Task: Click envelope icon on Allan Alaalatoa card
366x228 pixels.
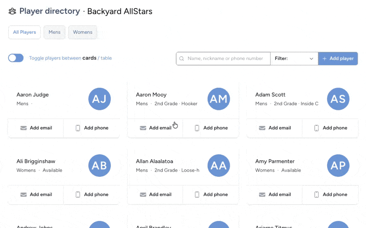Action: pyautogui.click(x=143, y=195)
